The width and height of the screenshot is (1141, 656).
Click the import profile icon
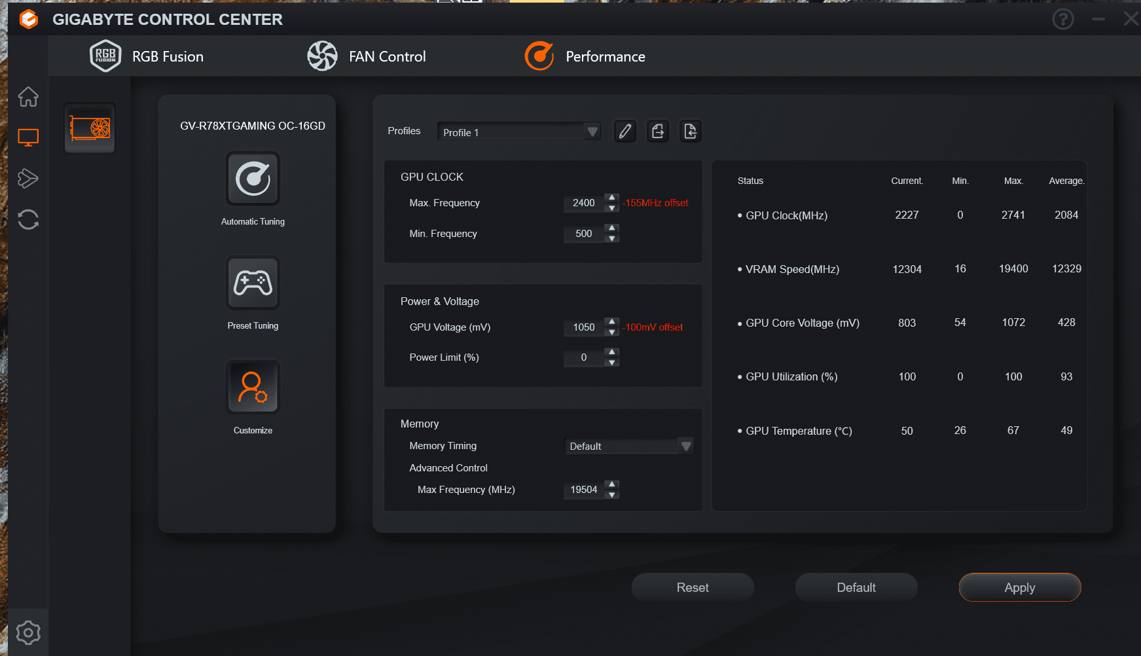pos(691,132)
